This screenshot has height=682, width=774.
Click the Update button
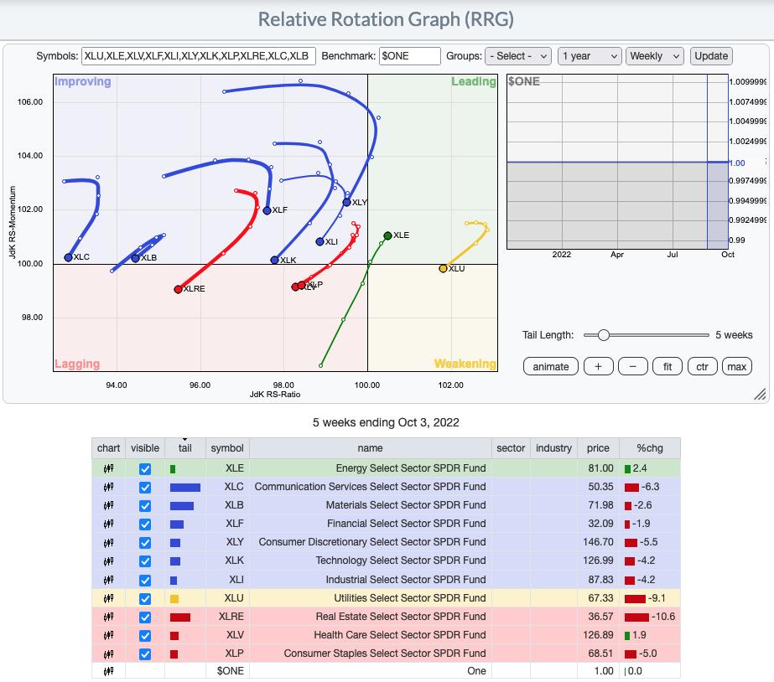click(x=711, y=56)
